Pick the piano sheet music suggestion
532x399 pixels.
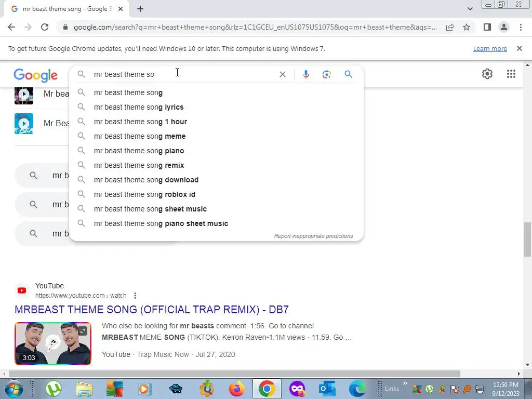216,223
